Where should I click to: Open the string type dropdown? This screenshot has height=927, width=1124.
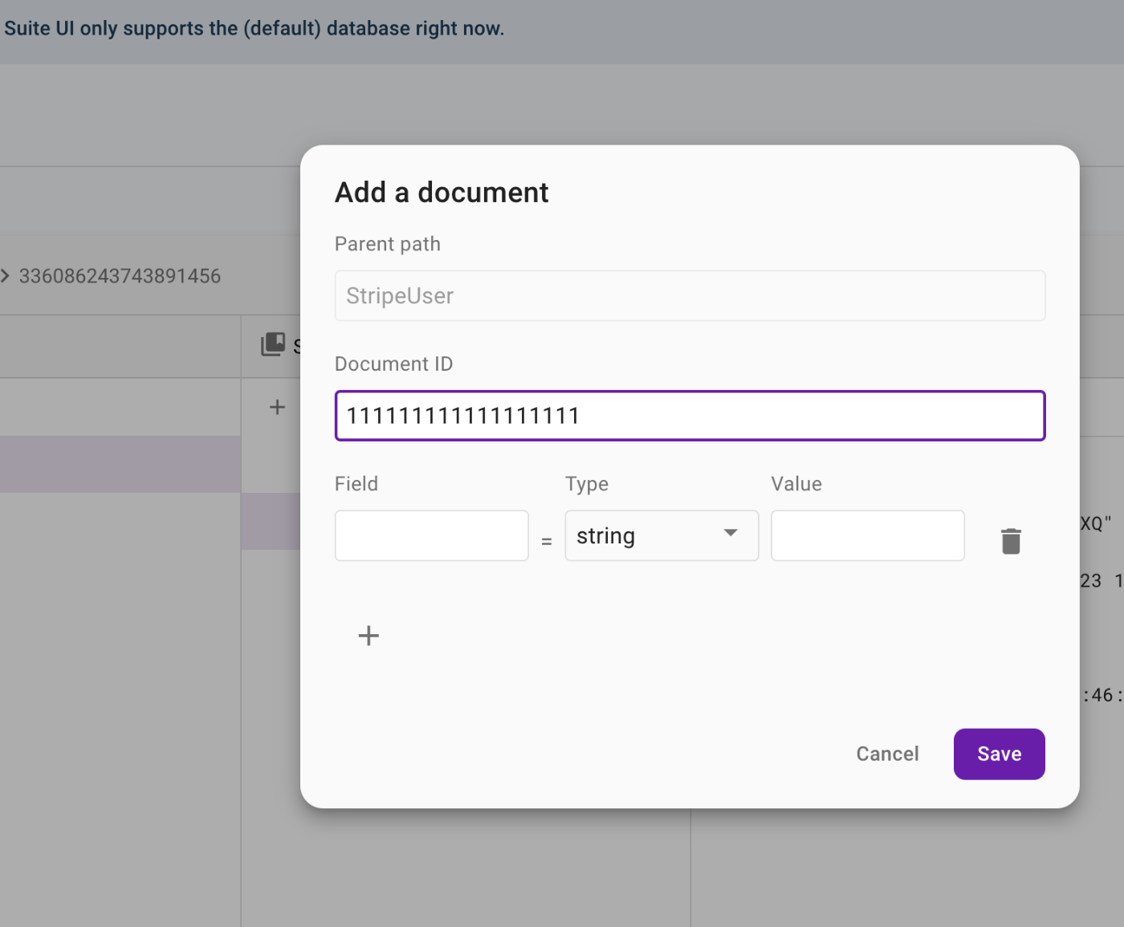661,535
